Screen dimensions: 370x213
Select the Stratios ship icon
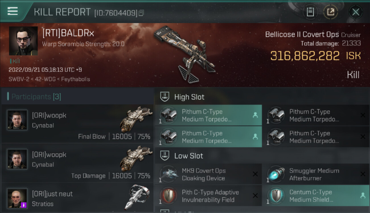coord(137,197)
